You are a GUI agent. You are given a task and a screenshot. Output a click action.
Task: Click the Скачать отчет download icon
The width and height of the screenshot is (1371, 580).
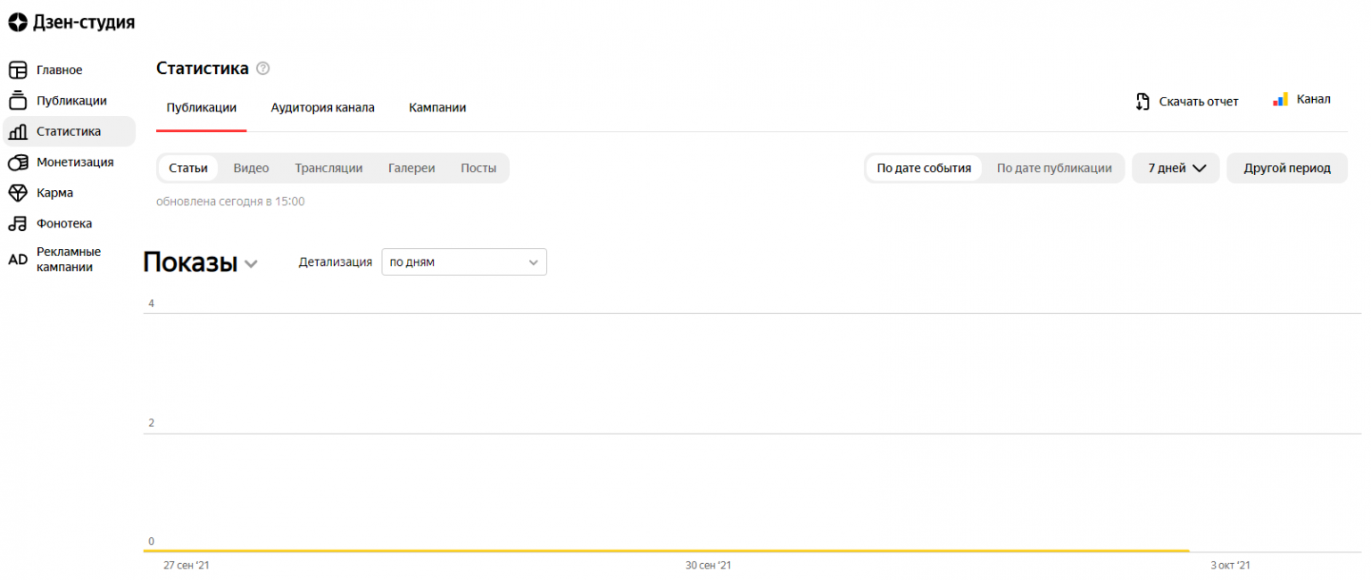click(x=1142, y=102)
